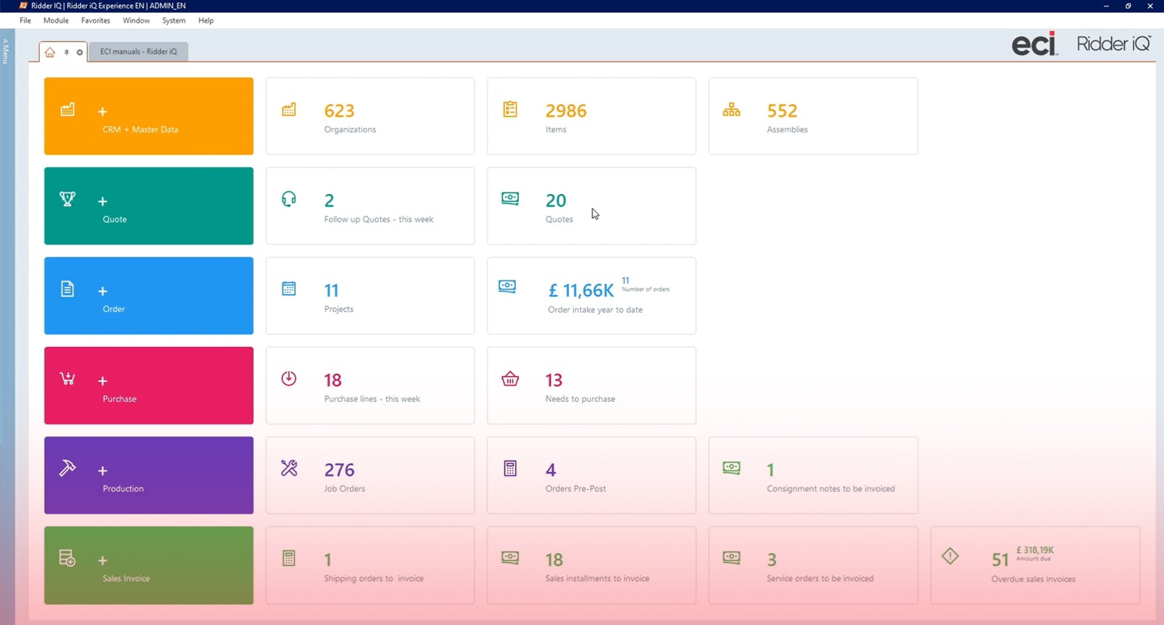The image size is (1164, 625).
Task: Click the clock icon on Purchase lines card
Action: point(289,378)
